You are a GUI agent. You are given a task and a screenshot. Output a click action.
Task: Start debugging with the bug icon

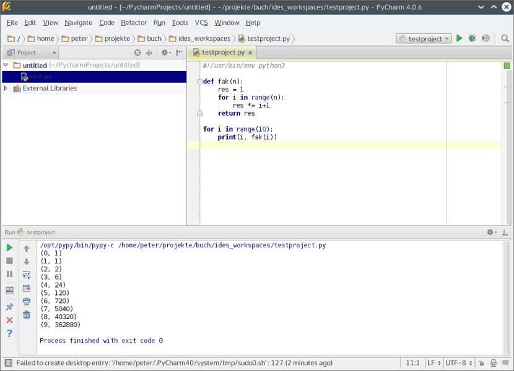tap(473, 38)
